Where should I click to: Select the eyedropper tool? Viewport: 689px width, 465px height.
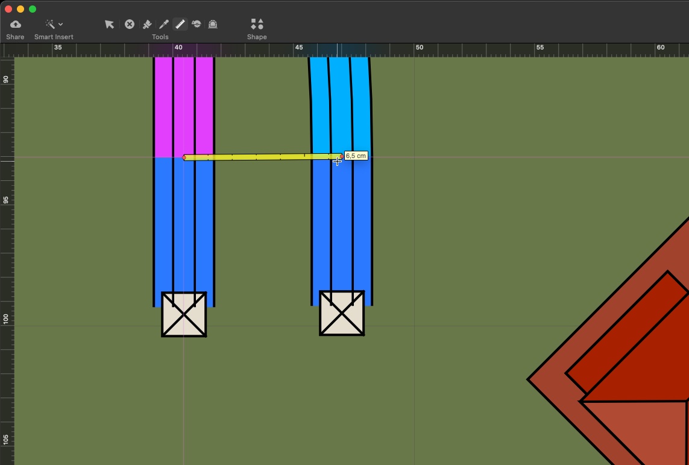[x=163, y=24]
